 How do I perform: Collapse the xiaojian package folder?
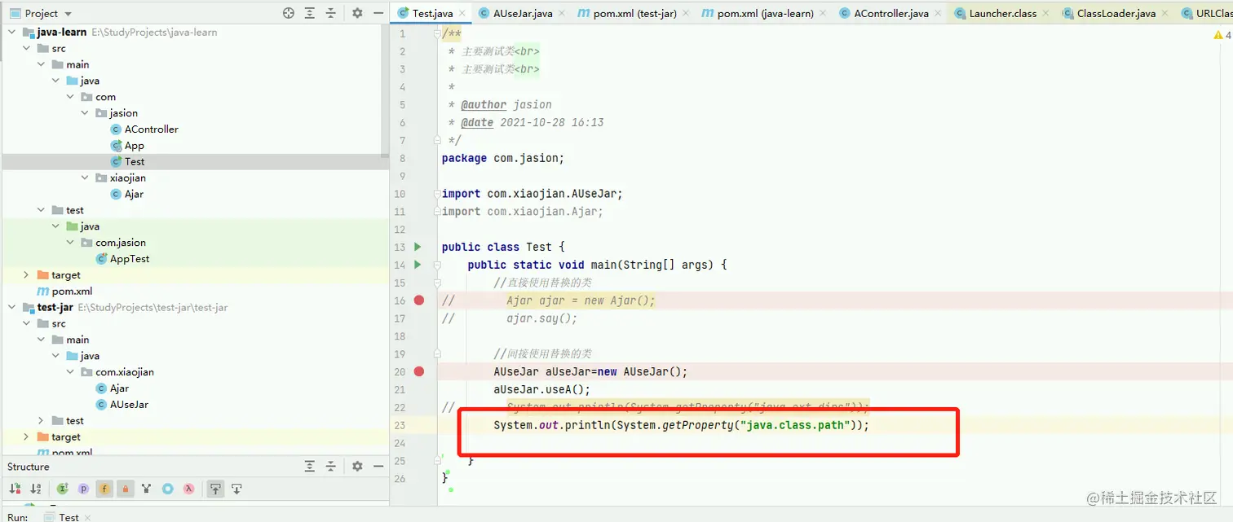[86, 178]
